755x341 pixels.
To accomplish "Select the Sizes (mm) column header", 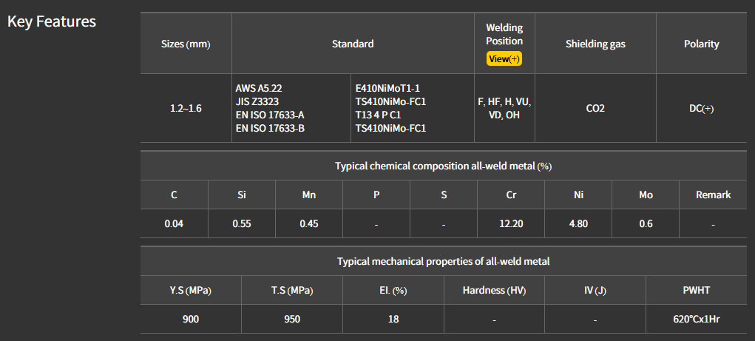I will point(186,44).
